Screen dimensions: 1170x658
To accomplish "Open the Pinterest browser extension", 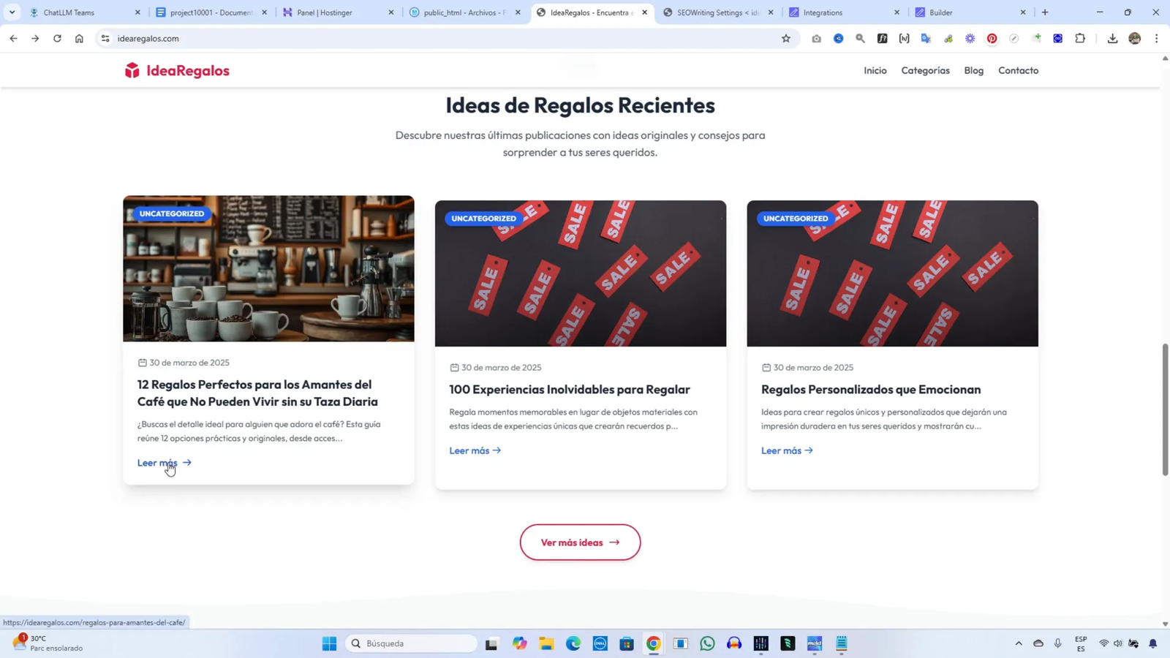I will [x=992, y=39].
